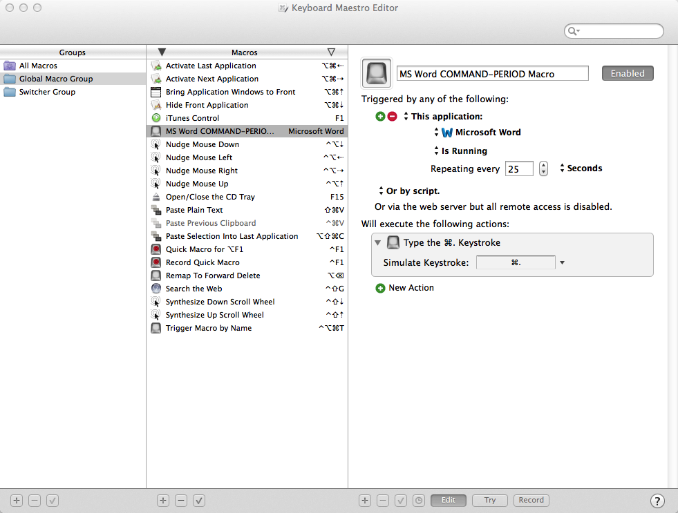Screen dimensions: 678x513
Task: Open the Simulate Keystroke dropdown arrow
Action: click(562, 262)
